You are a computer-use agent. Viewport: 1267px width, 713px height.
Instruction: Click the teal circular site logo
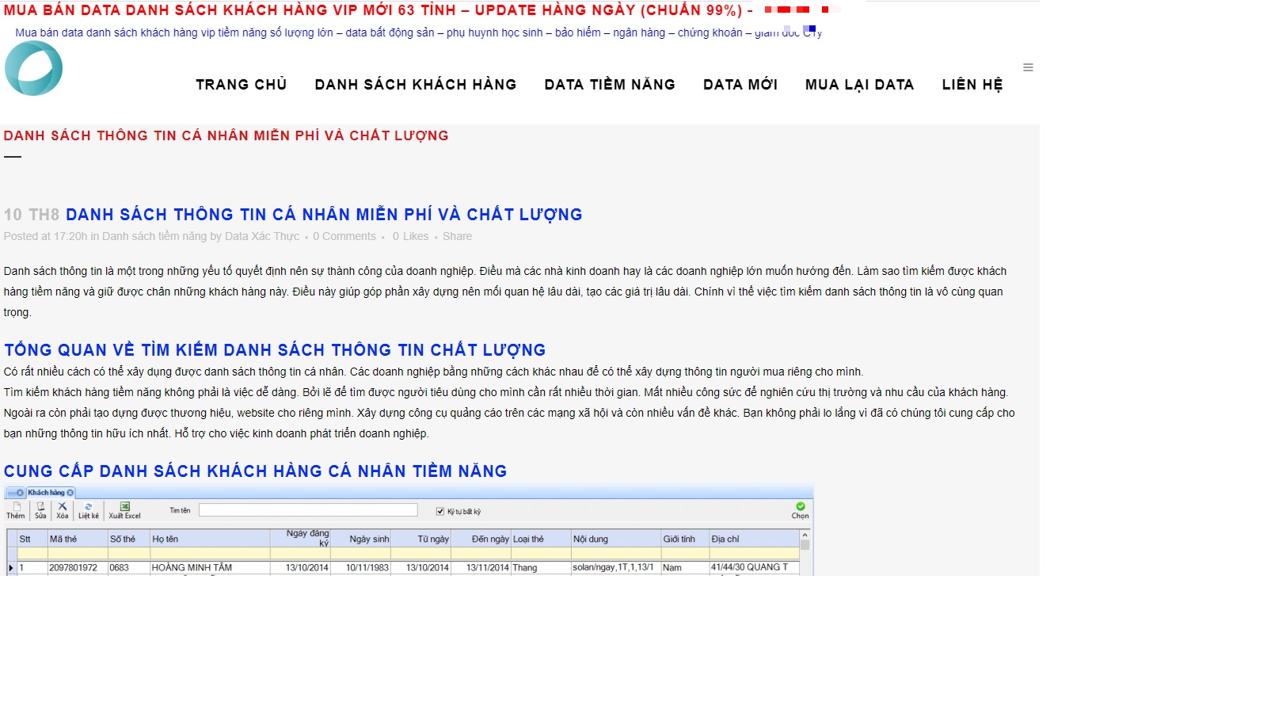pos(33,68)
